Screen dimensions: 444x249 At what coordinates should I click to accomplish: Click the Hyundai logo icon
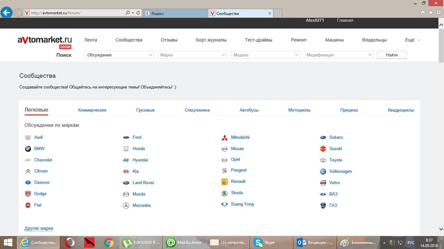[x=126, y=160]
